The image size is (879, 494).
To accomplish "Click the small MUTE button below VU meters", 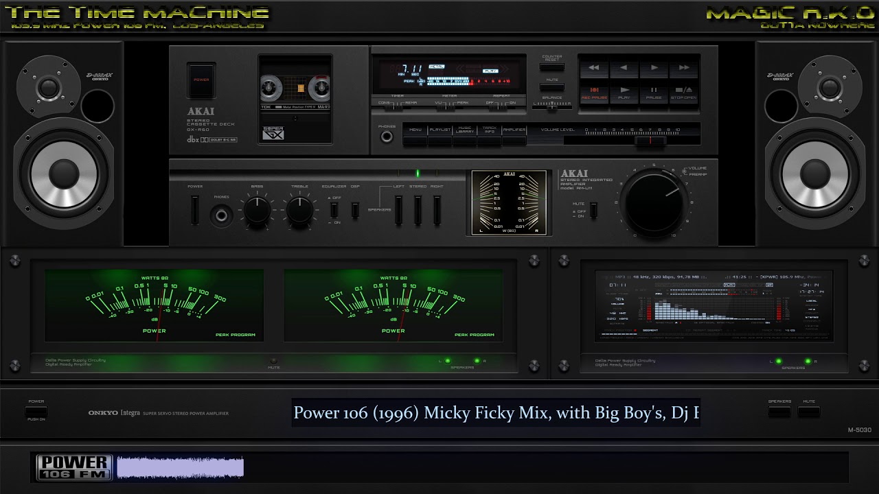I will click(274, 361).
